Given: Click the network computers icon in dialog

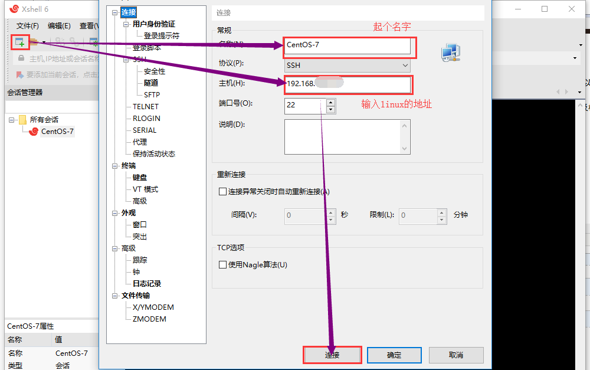Looking at the screenshot, I should pos(451,53).
